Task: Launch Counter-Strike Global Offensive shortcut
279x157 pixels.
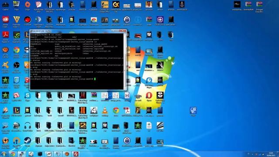Action: point(105,7)
